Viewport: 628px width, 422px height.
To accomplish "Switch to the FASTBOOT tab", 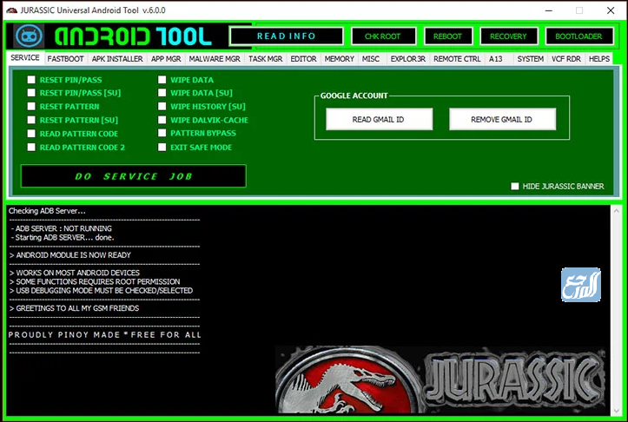I will [66, 59].
